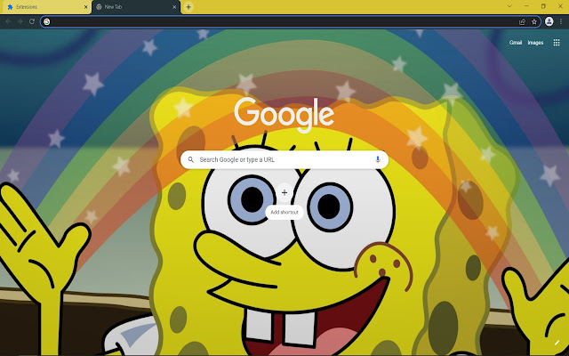Open the Chrome profile avatar menu

click(x=549, y=21)
